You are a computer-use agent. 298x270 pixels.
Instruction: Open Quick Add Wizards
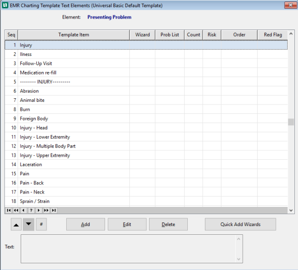coord(241,224)
